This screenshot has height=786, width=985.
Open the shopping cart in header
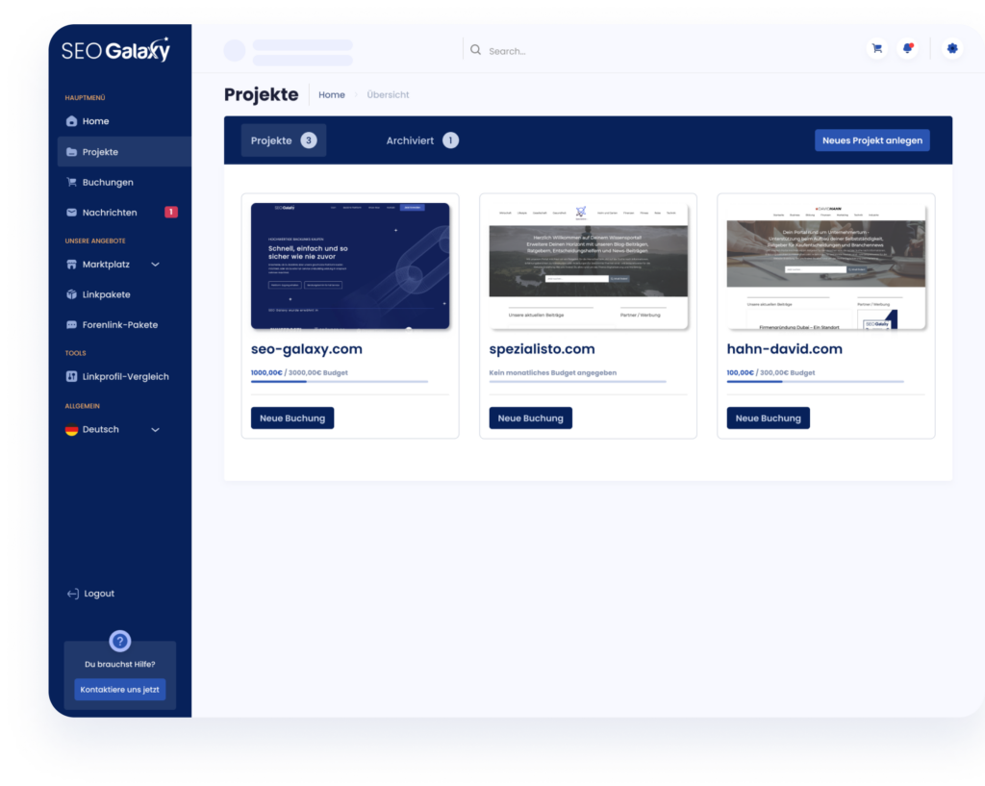877,48
